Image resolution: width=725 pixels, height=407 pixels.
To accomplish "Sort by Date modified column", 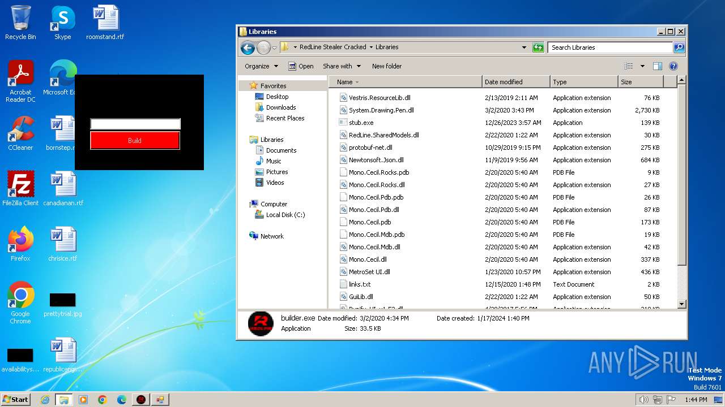I will [516, 82].
